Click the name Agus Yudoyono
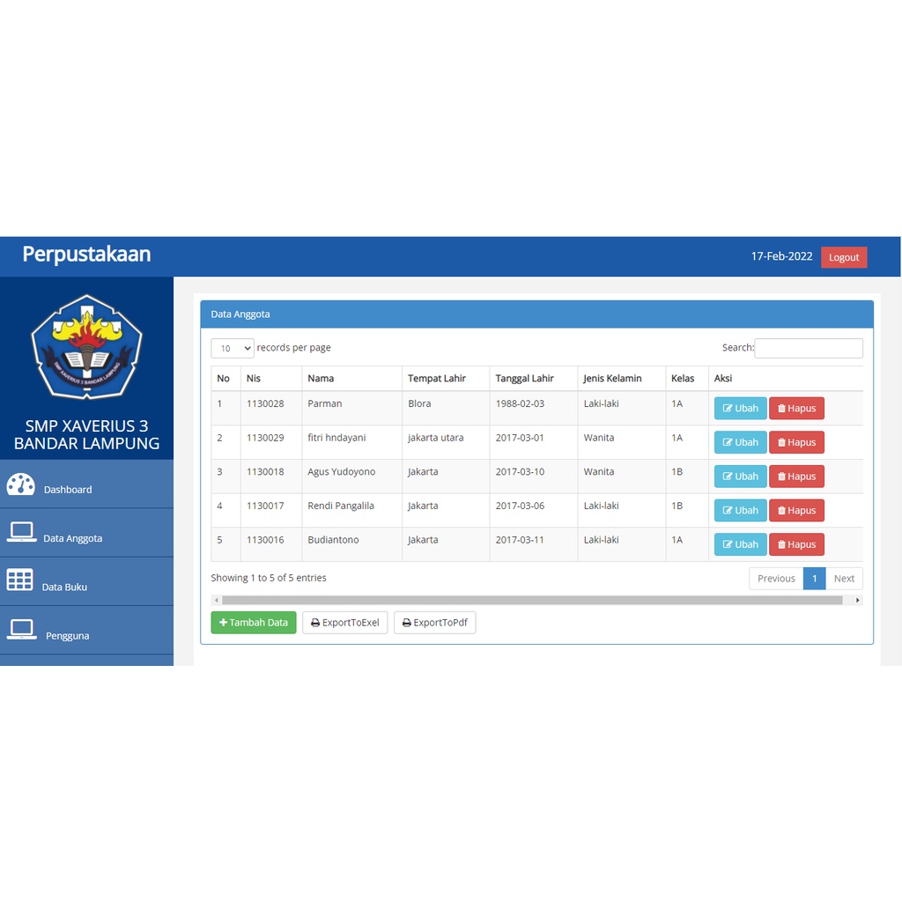 [341, 472]
